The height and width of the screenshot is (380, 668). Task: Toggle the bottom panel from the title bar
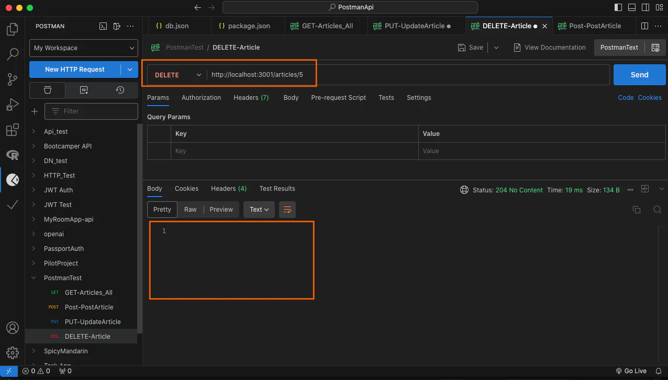(x=632, y=7)
